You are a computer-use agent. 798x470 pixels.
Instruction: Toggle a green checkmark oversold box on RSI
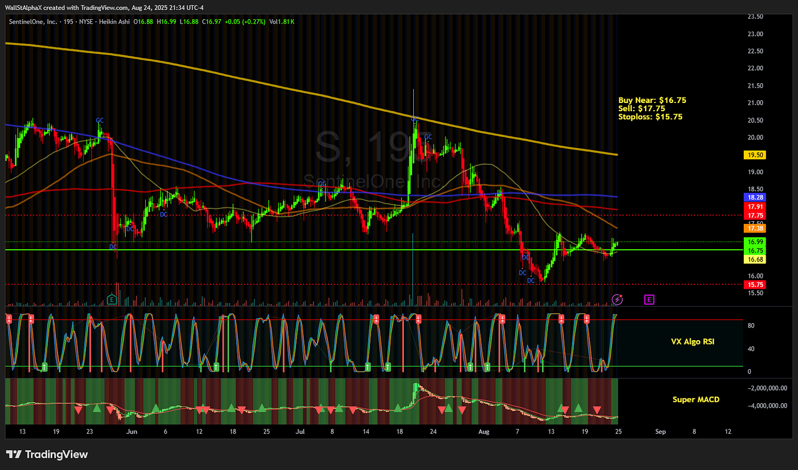[44, 368]
